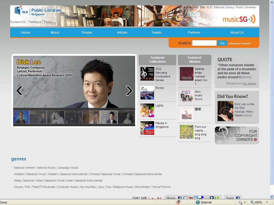Go to the Events navigation item
Screen dimensions: 274x205
(157, 33)
